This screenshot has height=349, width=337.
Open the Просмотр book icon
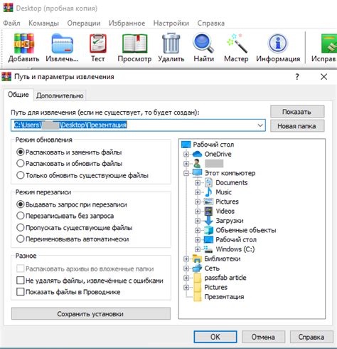[x=134, y=43]
